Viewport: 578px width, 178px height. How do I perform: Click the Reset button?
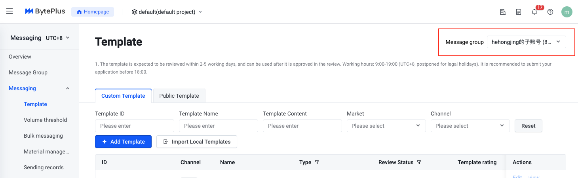(529, 126)
